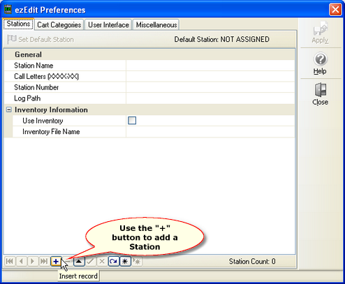Click the Station Name label
The height and width of the screenshot is (284, 345).
point(34,66)
